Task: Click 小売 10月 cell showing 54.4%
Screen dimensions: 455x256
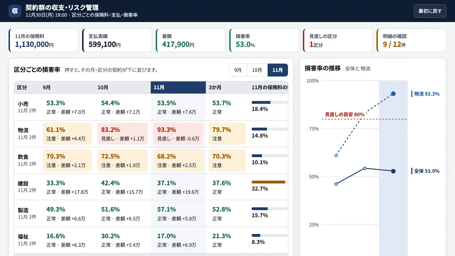Action: pyautogui.click(x=123, y=107)
